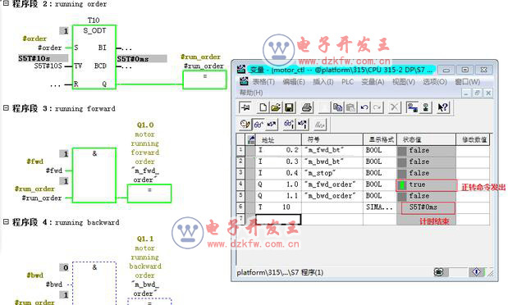Open the 变量(A) menu
The width and height of the screenshot is (508, 305).
pos(373,82)
